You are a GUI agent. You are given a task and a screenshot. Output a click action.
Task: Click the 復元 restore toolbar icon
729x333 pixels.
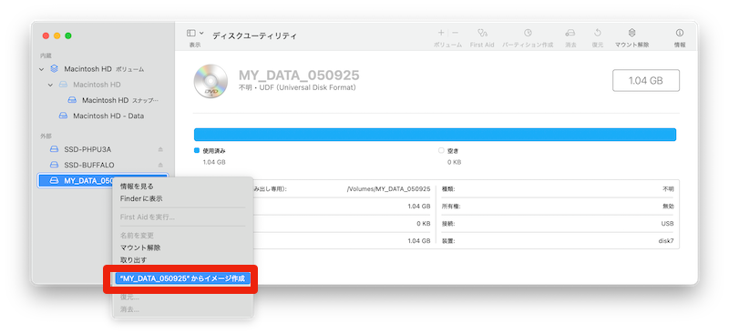coord(598,33)
